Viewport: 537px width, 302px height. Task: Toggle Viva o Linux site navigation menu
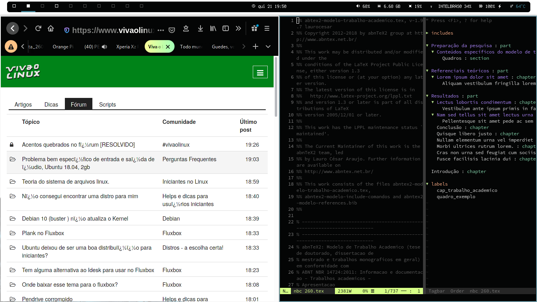coord(260,72)
